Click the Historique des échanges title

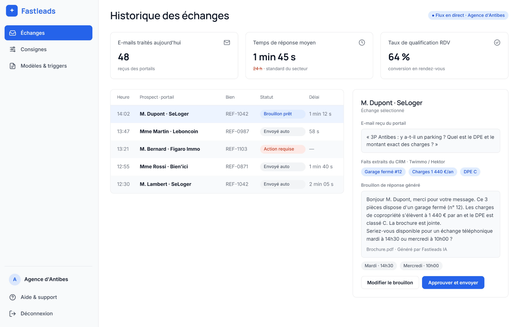tap(170, 16)
